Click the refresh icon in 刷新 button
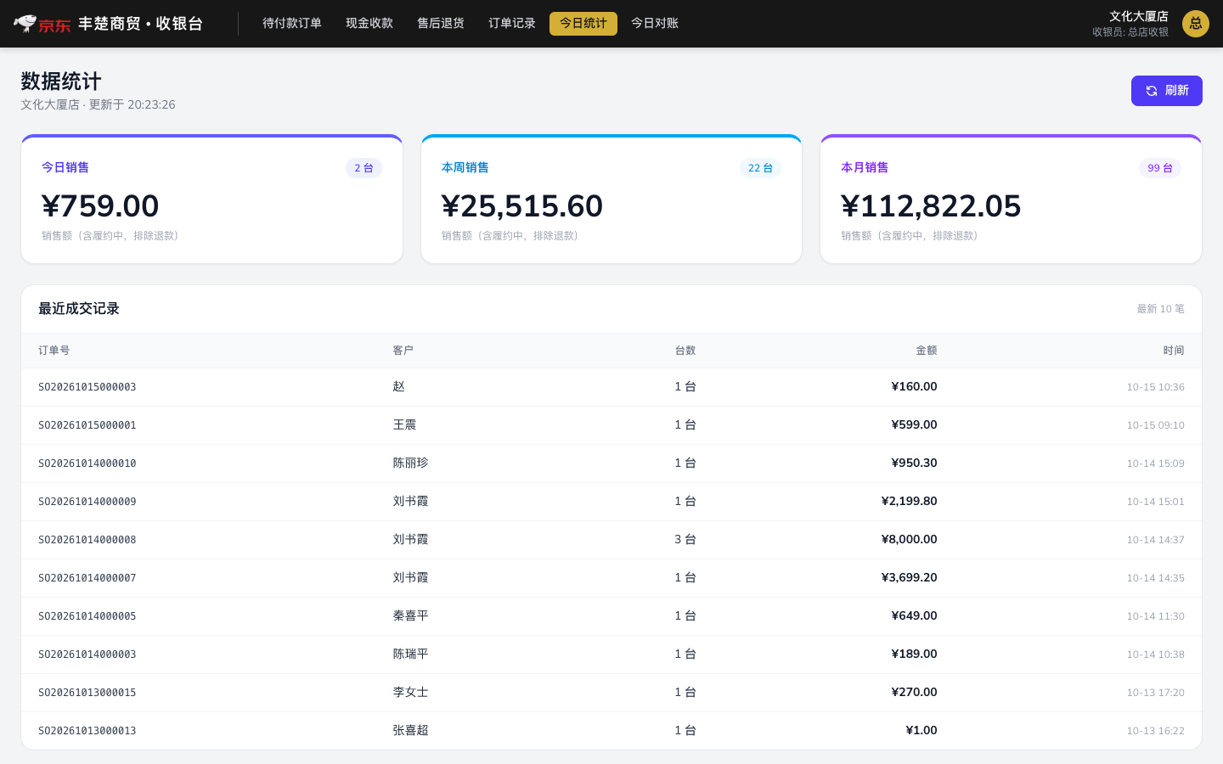Image resolution: width=1223 pixels, height=764 pixels. point(1152,91)
